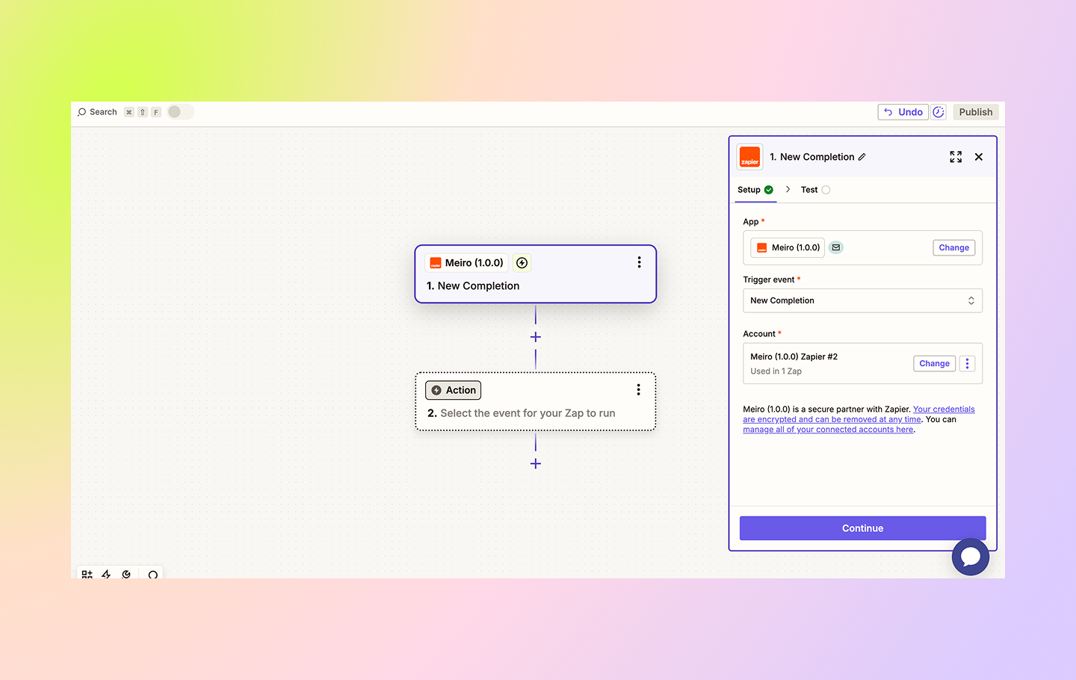Open 'manage all of your connected accounts here' link
This screenshot has height=680, width=1076.
point(828,430)
